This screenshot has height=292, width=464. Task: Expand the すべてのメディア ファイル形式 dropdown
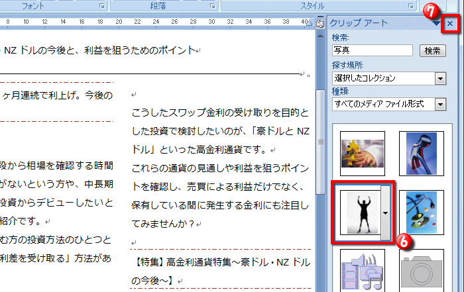pos(440,105)
